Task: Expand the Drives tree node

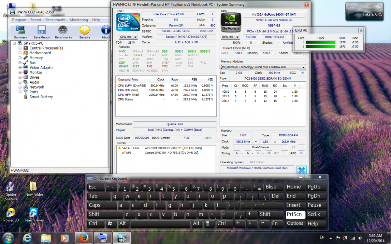Action: (20, 77)
